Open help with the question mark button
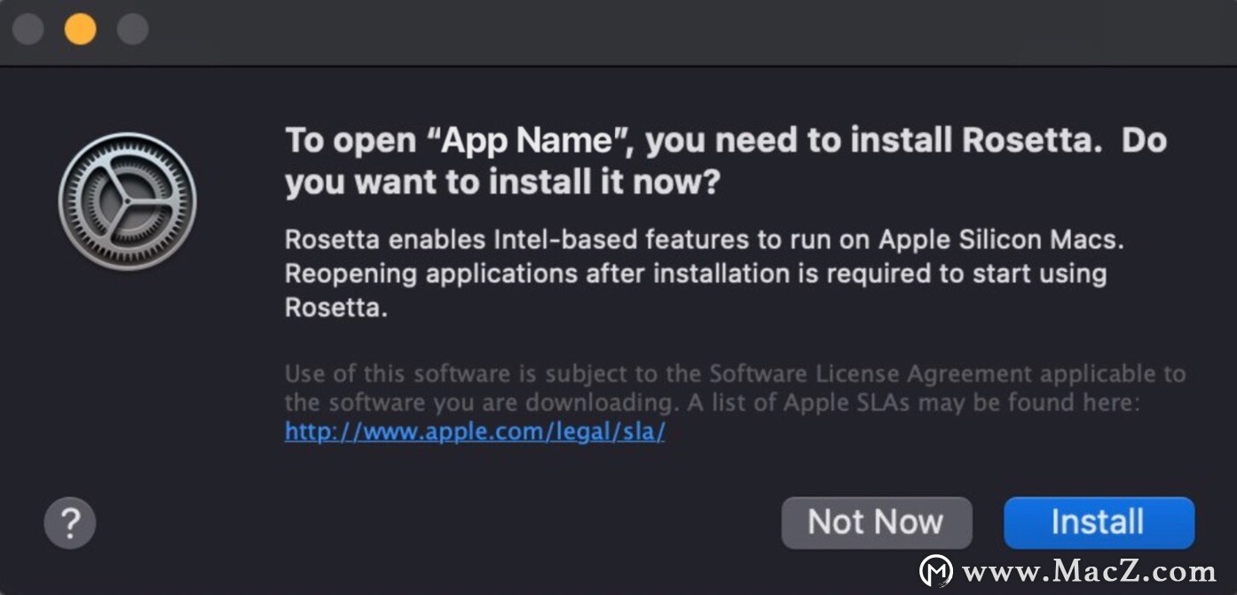This screenshot has height=595, width=1237. point(69,522)
